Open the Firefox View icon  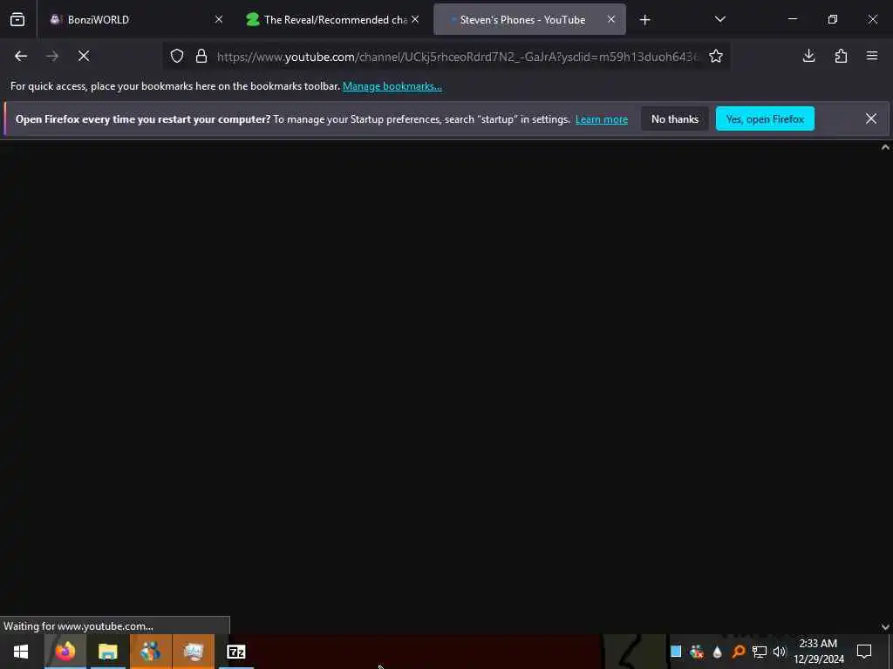pyautogui.click(x=17, y=19)
